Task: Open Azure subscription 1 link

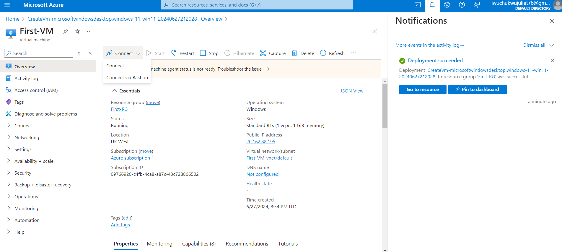Action: [x=132, y=158]
